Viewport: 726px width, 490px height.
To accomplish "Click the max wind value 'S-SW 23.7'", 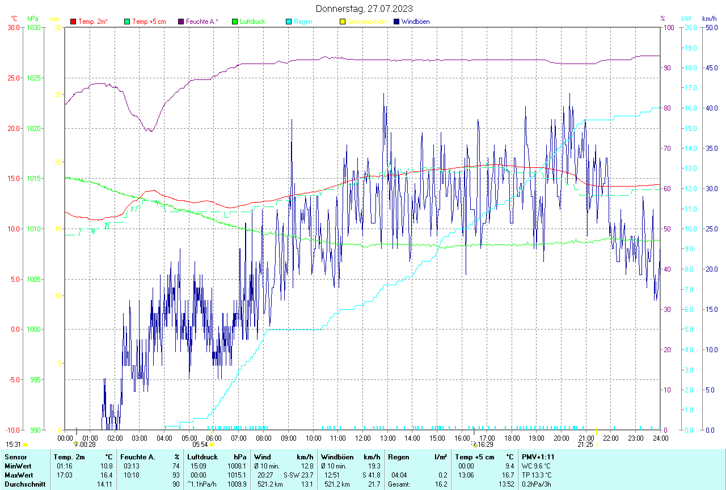I will [298, 475].
